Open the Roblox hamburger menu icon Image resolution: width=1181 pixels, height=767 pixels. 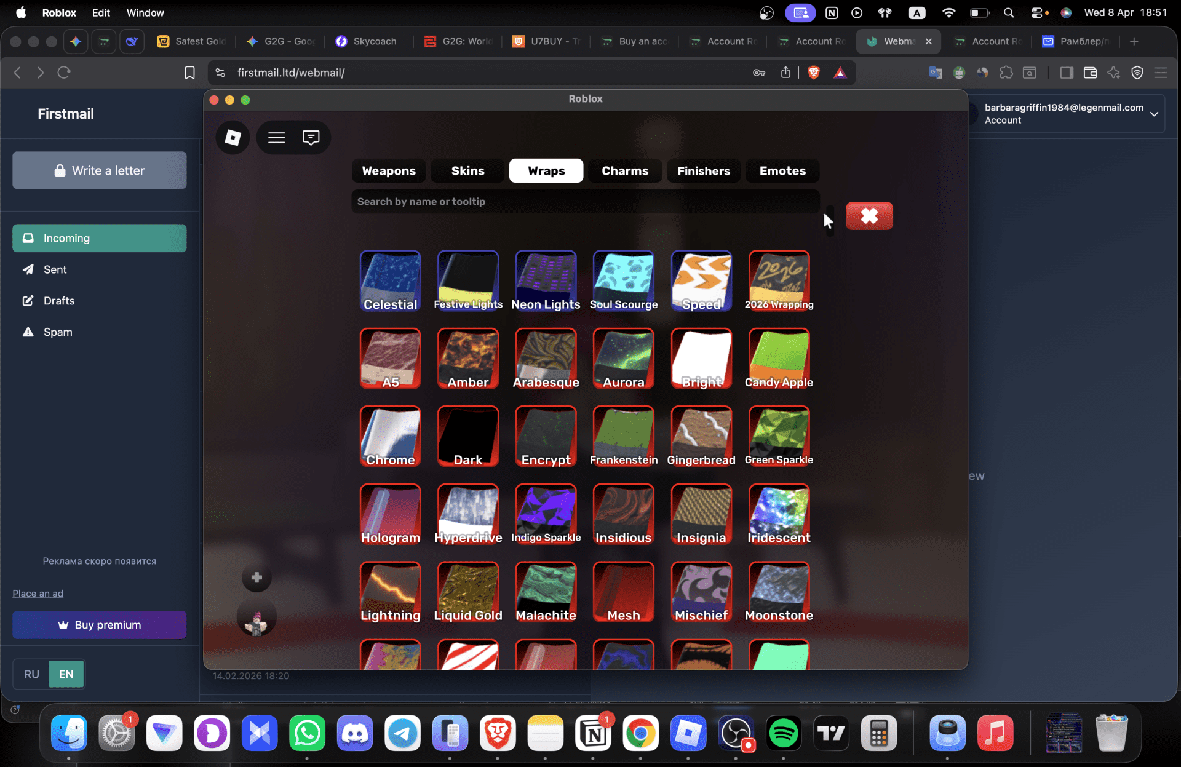click(276, 137)
